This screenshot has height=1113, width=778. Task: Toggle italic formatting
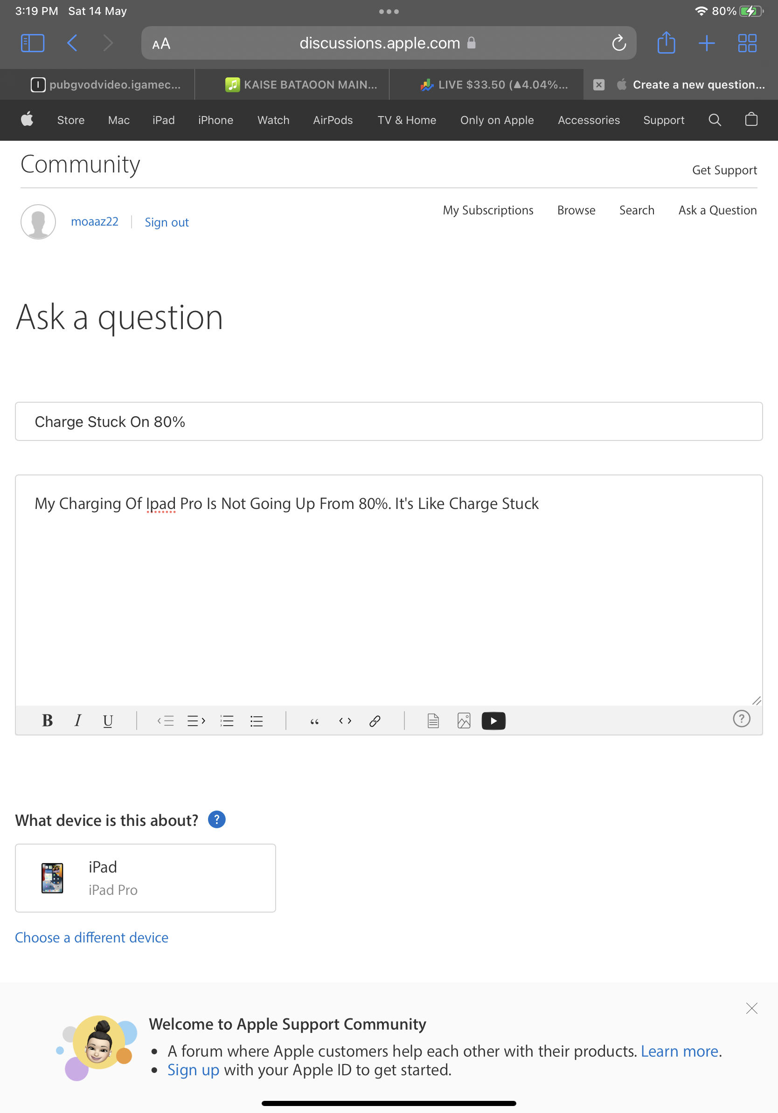77,721
